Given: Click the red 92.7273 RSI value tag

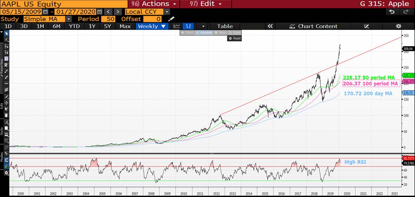Looking at the screenshot, I should (x=408, y=158).
